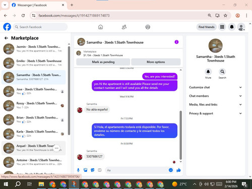Viewport: 252px width, 189px height.
Task: Click the conversation list scrollbar
Action: click(x=69, y=91)
